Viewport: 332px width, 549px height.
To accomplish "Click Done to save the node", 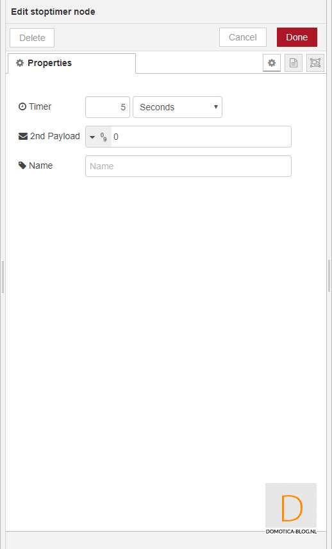I will (x=297, y=37).
